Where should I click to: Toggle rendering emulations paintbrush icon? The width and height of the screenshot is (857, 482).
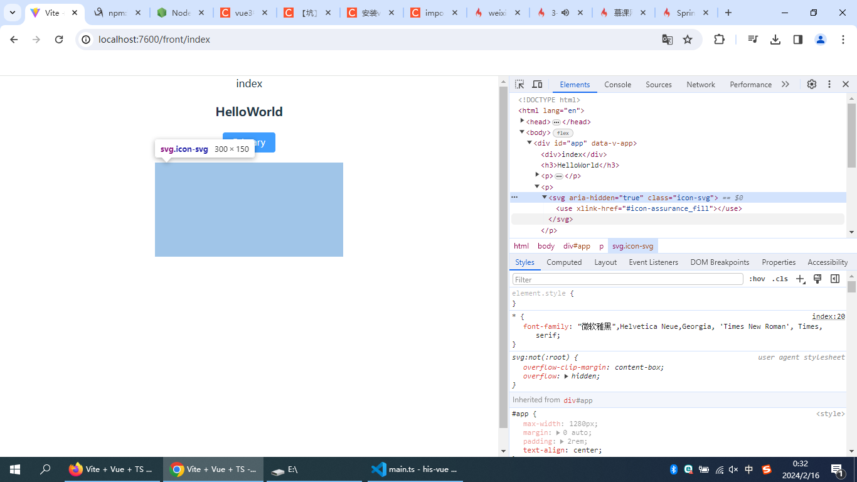817,279
